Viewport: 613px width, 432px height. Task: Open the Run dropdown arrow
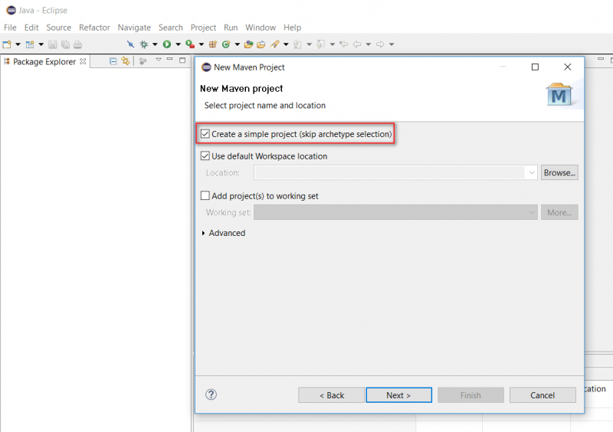(x=178, y=44)
